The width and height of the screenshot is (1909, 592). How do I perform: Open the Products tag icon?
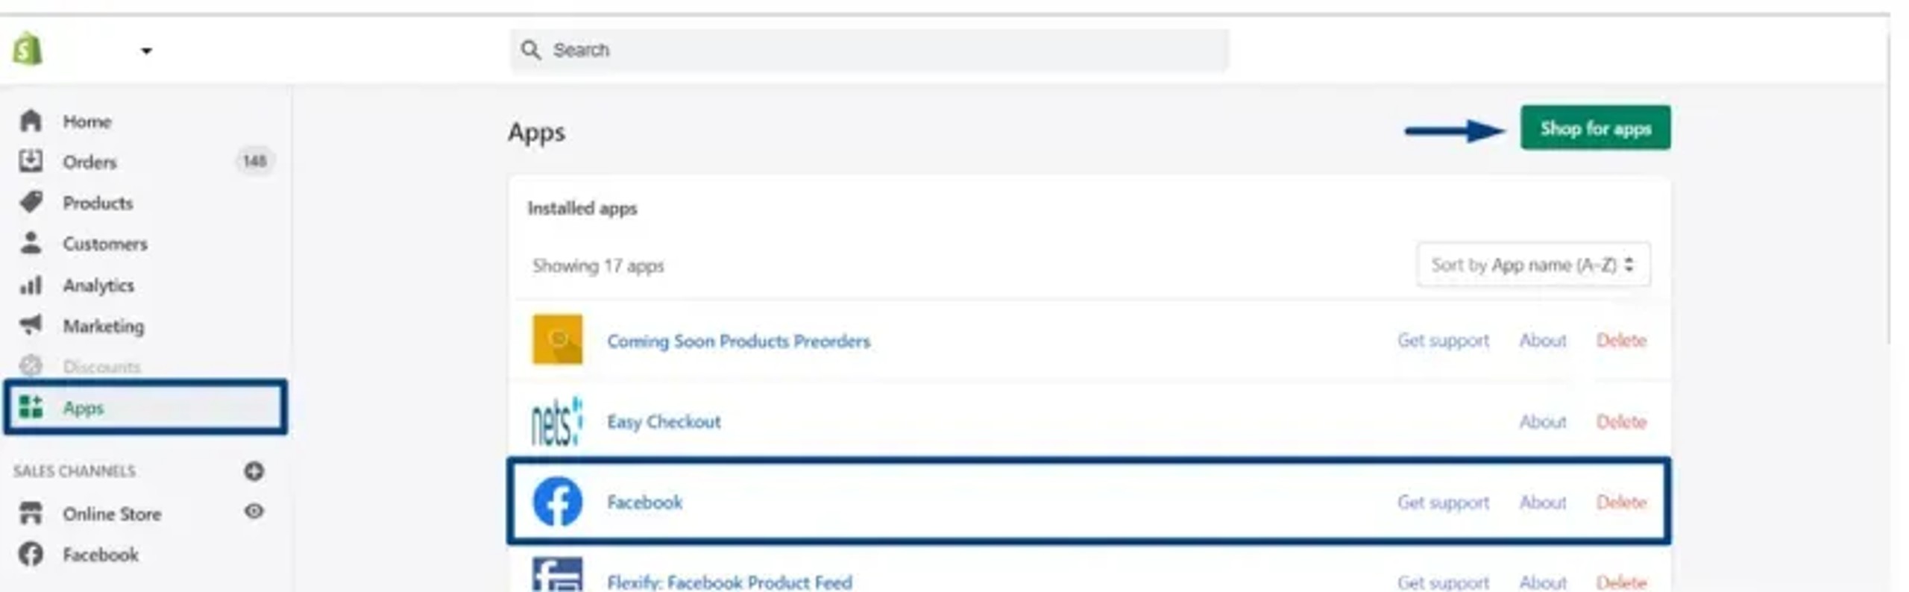31,202
